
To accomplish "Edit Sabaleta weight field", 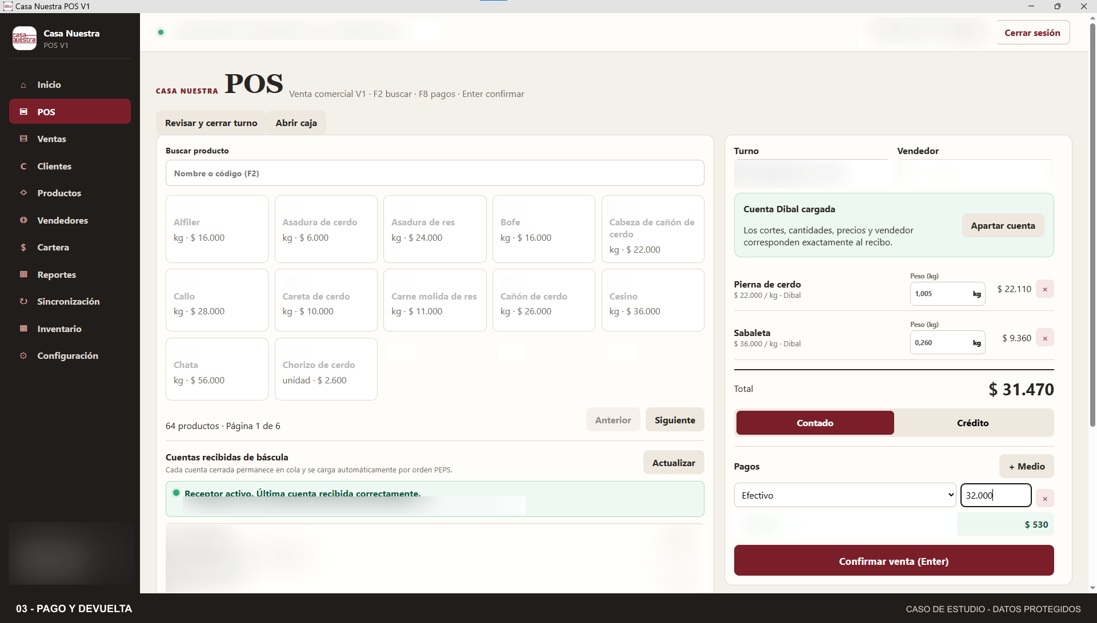I will coord(947,342).
